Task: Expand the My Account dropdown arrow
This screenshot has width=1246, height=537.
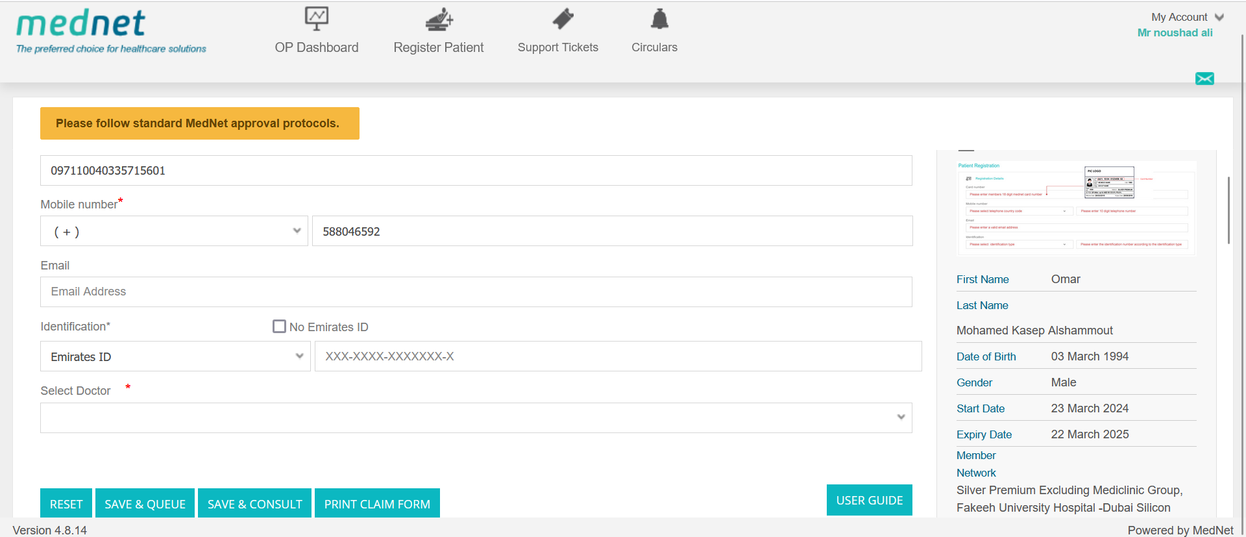Action: click(x=1219, y=17)
